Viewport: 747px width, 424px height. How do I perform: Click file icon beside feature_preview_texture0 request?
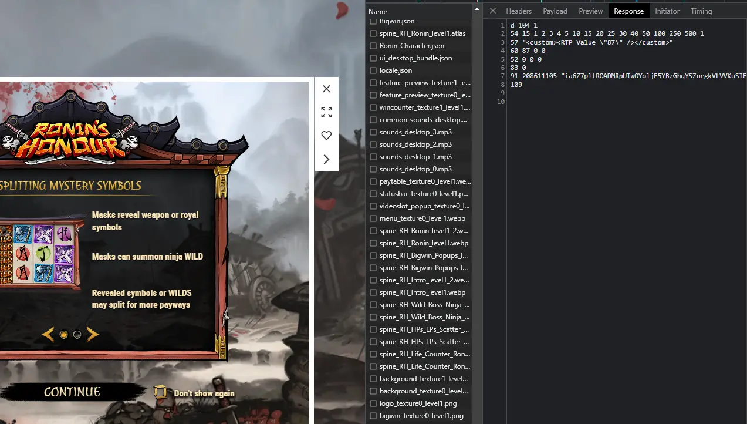click(x=373, y=95)
